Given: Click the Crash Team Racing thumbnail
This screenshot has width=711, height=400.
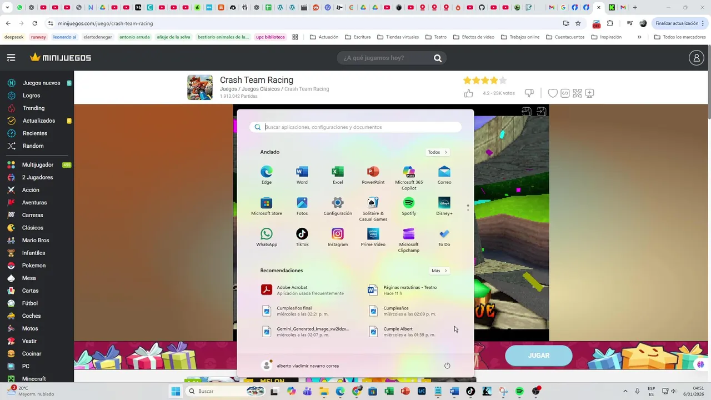Looking at the screenshot, I should coord(200,87).
